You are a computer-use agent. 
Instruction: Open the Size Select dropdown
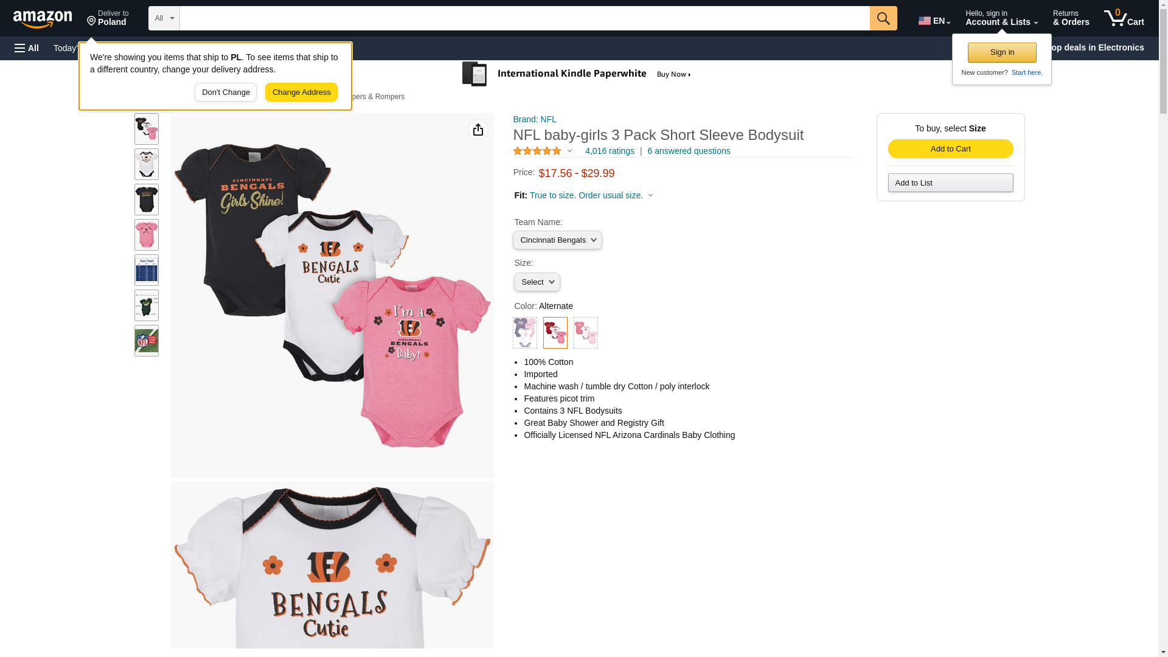point(537,282)
